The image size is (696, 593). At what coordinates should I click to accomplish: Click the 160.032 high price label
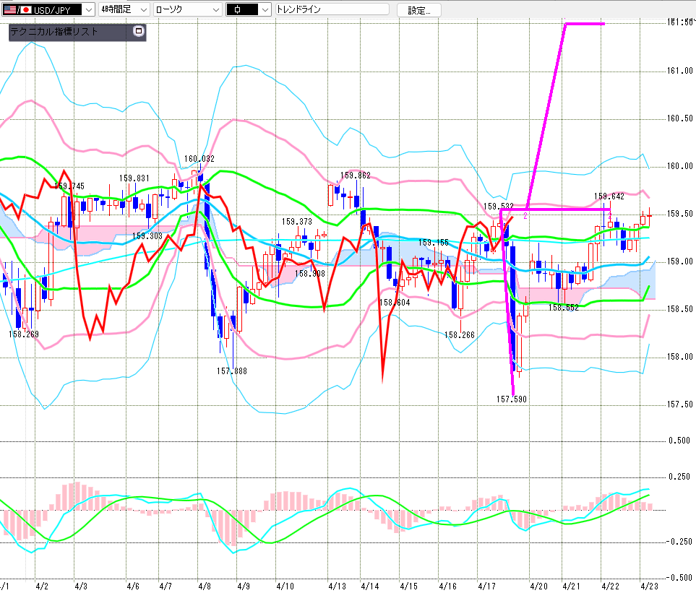199,159
